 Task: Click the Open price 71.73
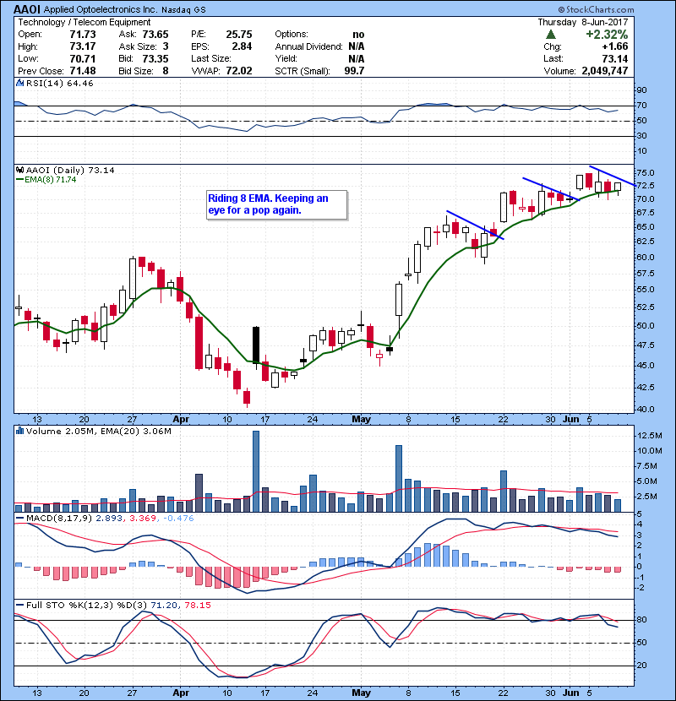click(83, 35)
